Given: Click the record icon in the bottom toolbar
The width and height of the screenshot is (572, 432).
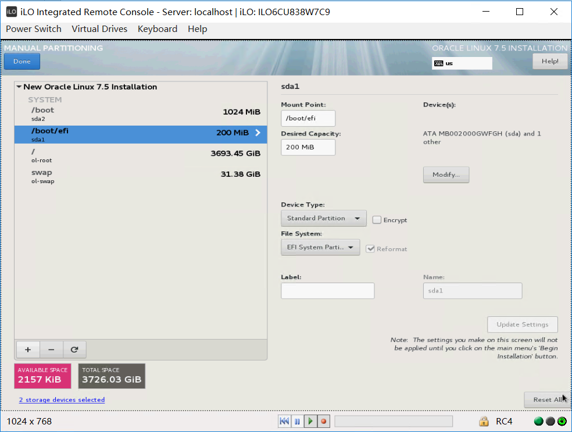Looking at the screenshot, I should [324, 421].
